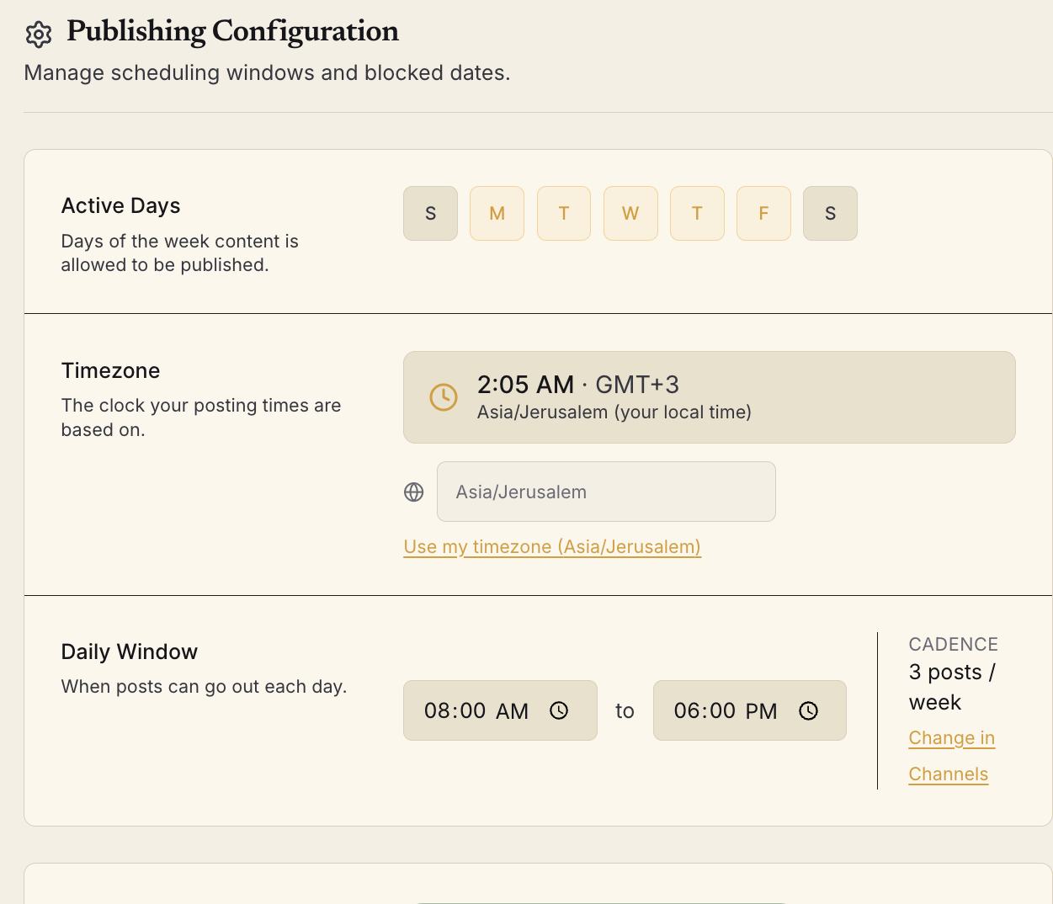This screenshot has width=1053, height=904.
Task: Toggle Sunday in Active Days
Action: click(x=430, y=213)
